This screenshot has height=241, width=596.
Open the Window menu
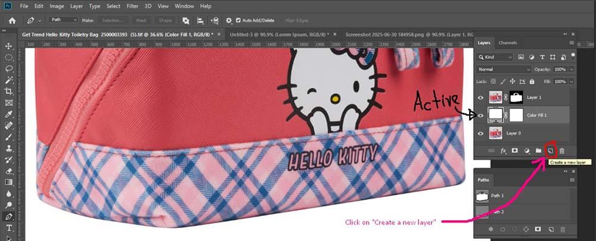(184, 6)
